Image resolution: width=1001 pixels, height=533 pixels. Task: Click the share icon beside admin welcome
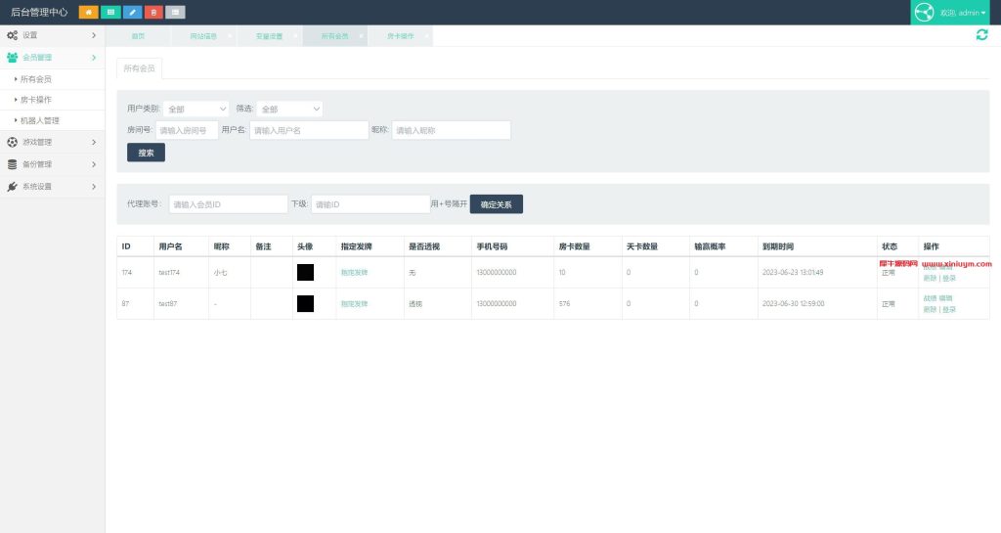(924, 13)
